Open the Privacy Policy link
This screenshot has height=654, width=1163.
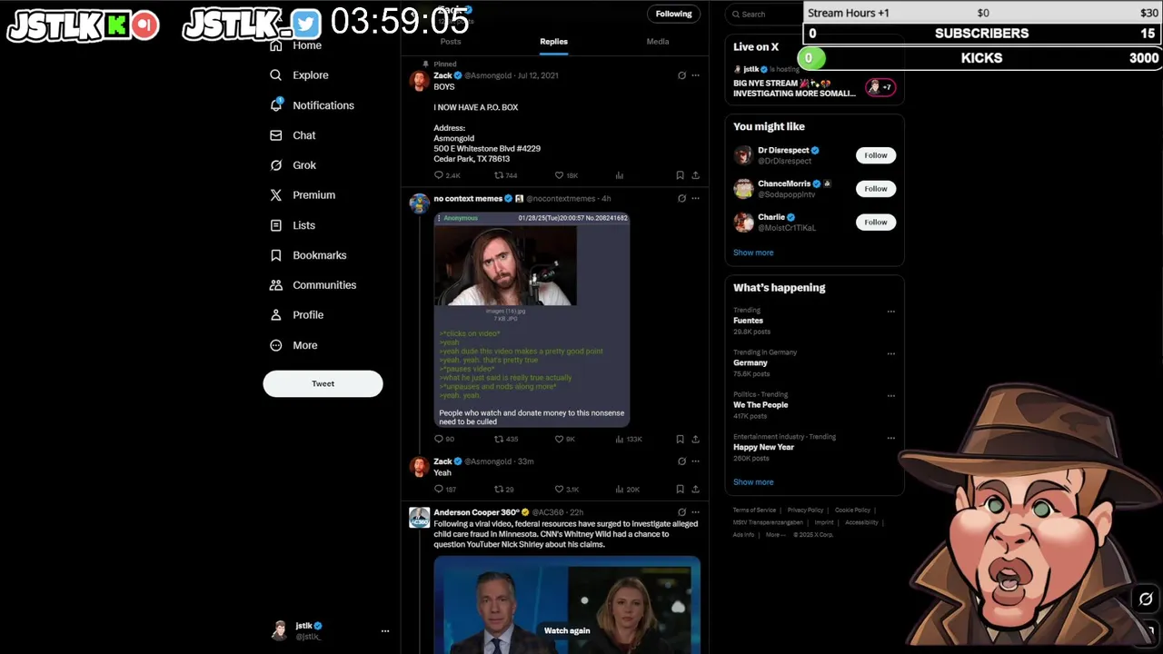pyautogui.click(x=805, y=510)
